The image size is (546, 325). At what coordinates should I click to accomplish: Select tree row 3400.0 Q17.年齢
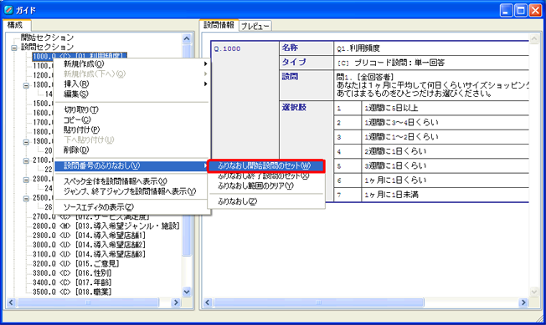tap(72, 282)
